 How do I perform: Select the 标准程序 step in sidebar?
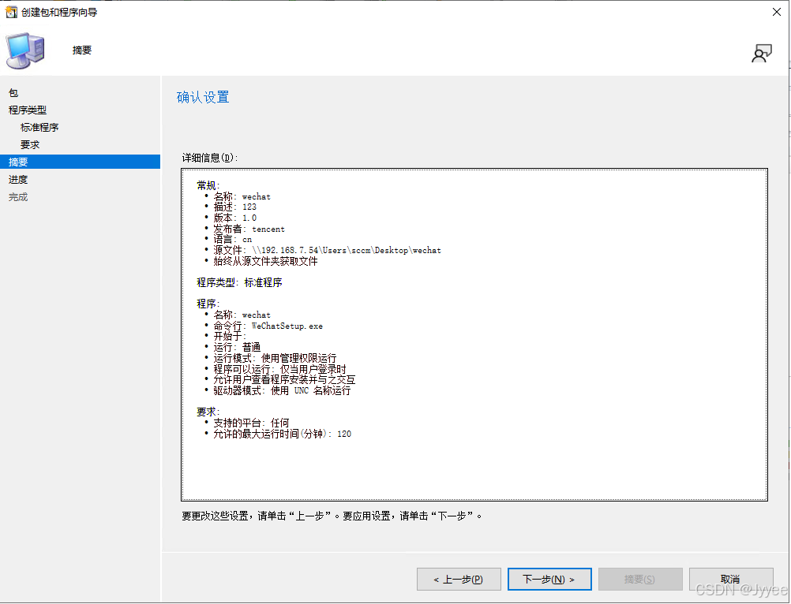coord(39,127)
